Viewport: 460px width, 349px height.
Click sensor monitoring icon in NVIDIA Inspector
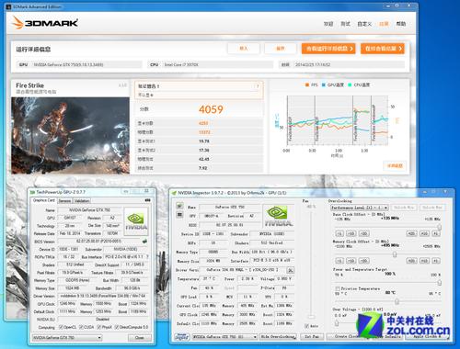coord(179,215)
